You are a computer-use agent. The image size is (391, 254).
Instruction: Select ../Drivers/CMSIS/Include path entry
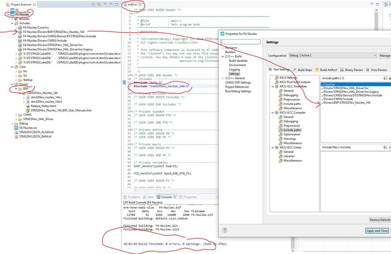337,99
